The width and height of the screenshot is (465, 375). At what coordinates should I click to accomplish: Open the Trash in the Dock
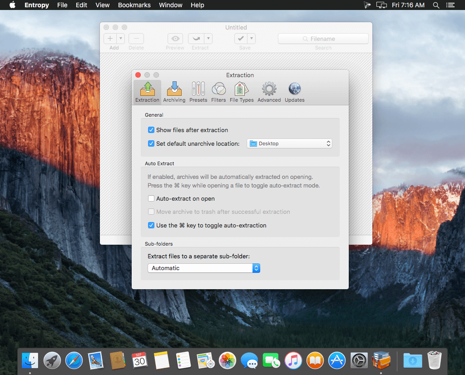tap(435, 360)
